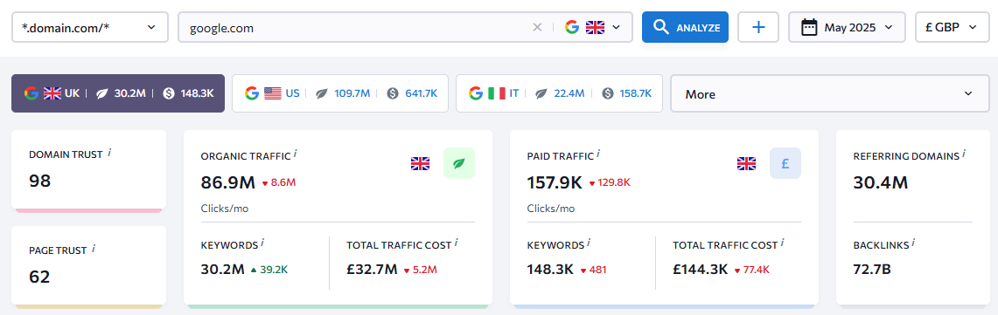Click the info icon next to Organic Traffic

[x=296, y=154]
